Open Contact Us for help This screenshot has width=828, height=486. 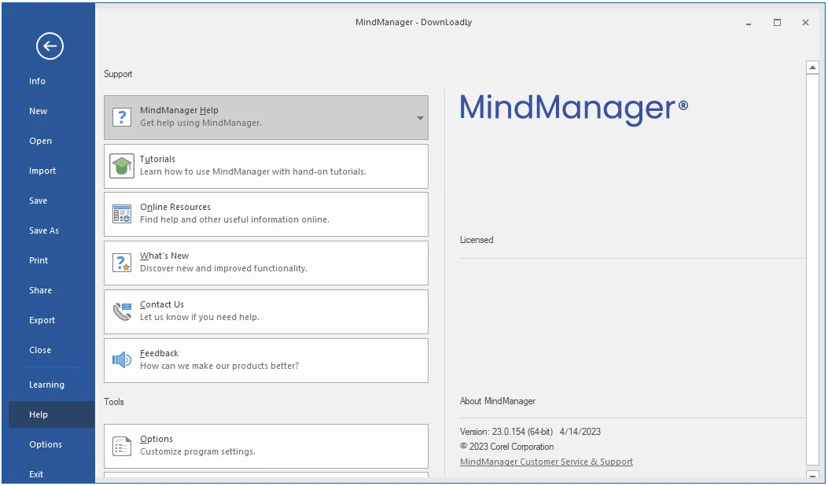tap(266, 311)
